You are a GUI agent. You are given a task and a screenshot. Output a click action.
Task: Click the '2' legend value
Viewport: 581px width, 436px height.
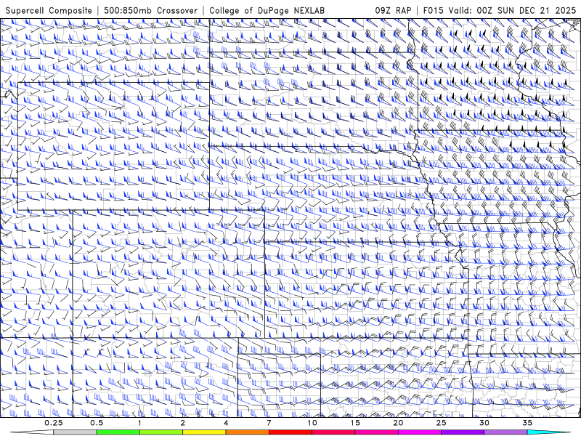pos(183,423)
